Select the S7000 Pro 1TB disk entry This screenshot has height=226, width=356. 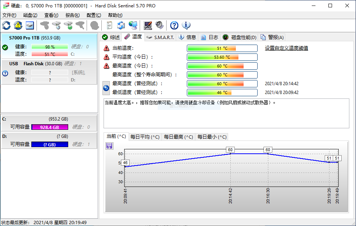pos(49,46)
